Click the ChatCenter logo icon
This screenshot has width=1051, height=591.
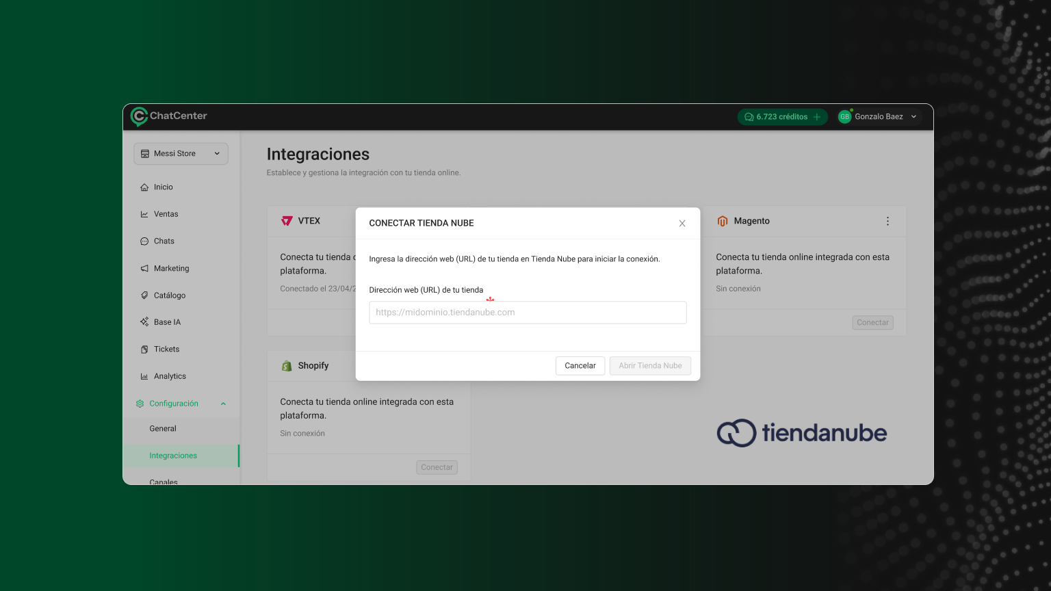[x=139, y=116]
